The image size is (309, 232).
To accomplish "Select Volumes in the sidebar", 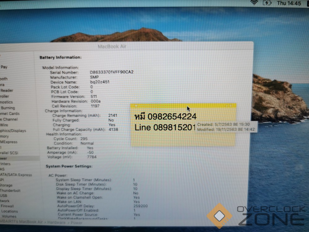I will [9, 216].
